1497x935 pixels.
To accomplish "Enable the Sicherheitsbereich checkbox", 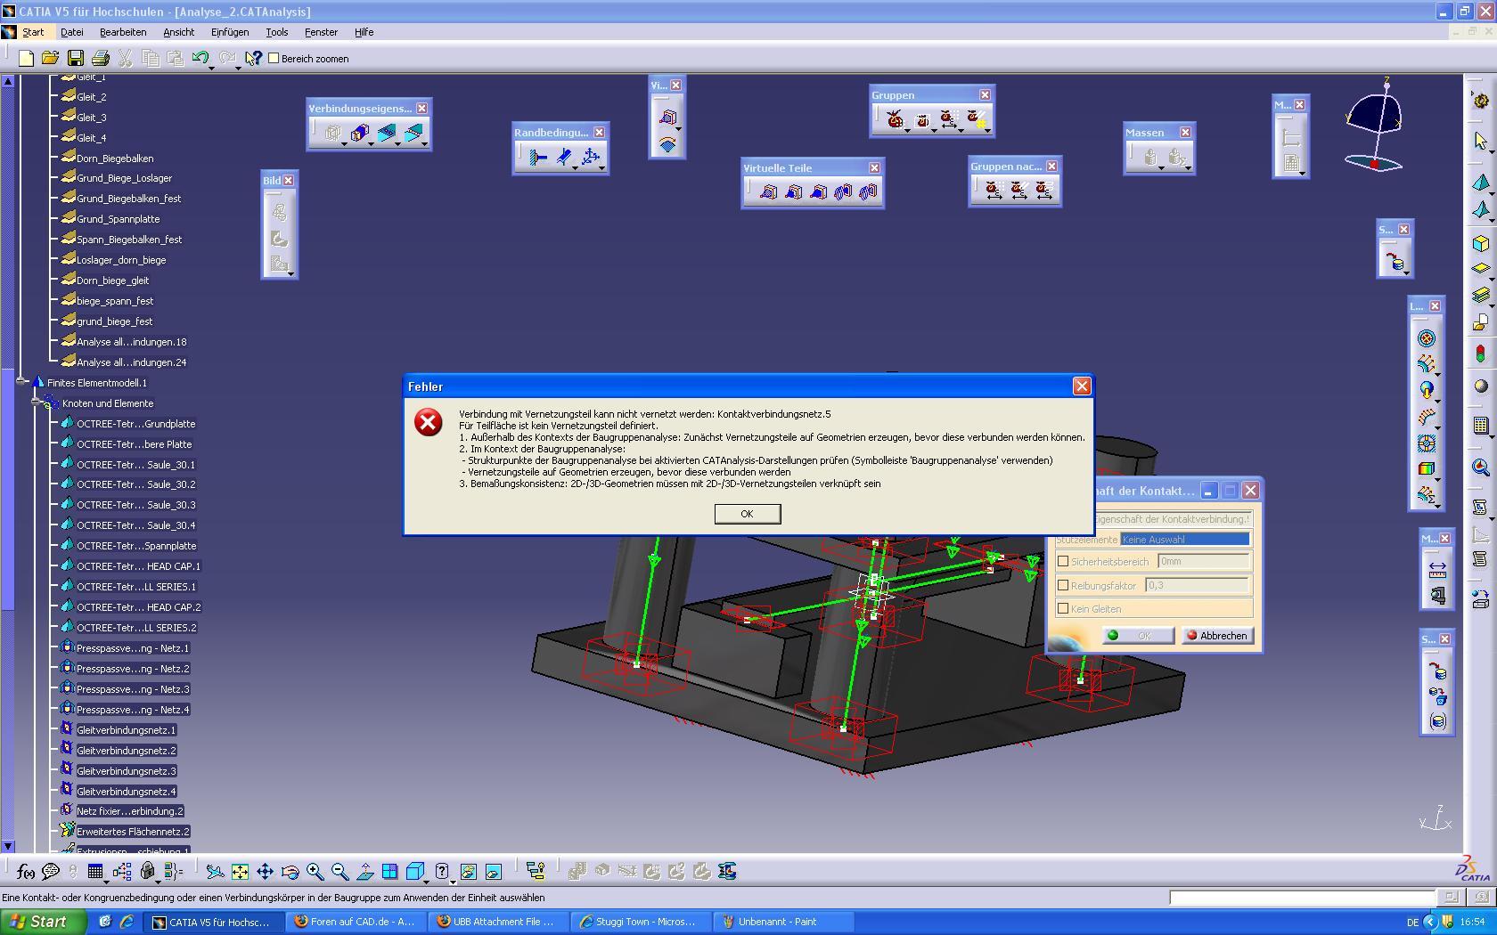I will [1063, 562].
